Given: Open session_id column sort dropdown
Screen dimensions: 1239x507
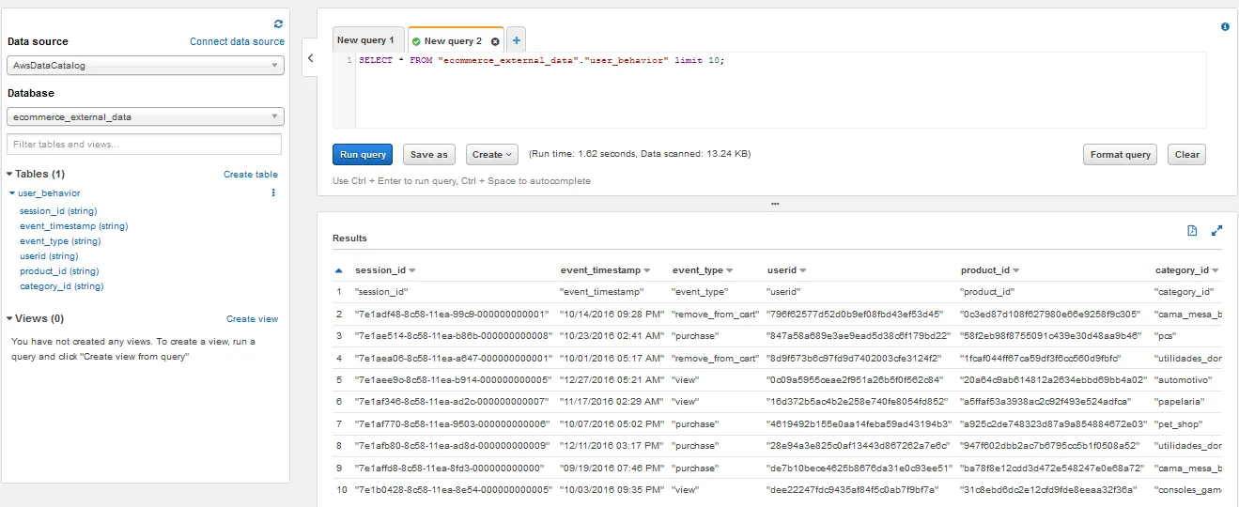Looking at the screenshot, I should (x=411, y=270).
